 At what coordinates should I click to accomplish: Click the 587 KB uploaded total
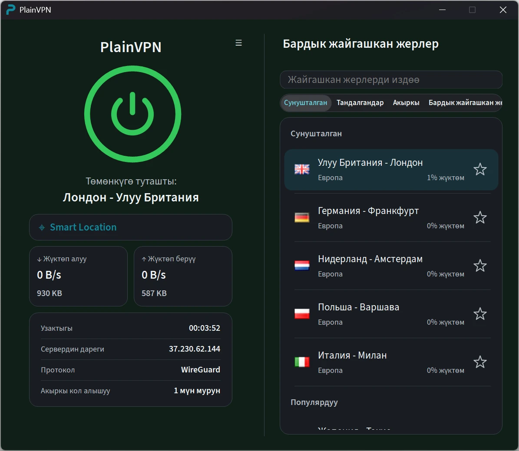(x=154, y=293)
